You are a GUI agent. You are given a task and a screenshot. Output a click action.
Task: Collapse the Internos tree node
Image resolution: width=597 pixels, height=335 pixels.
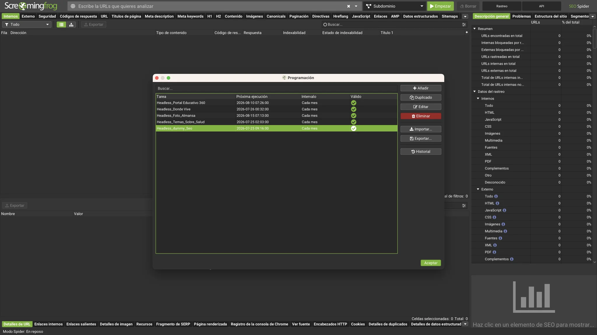(x=478, y=98)
